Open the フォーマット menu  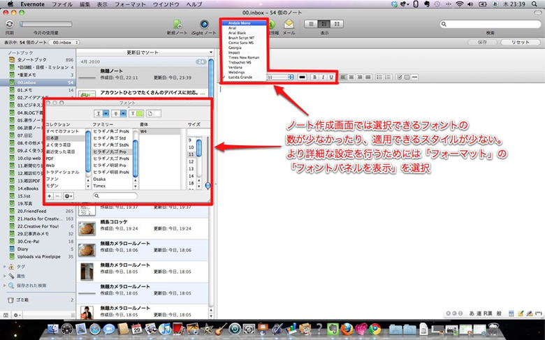[x=131, y=4]
